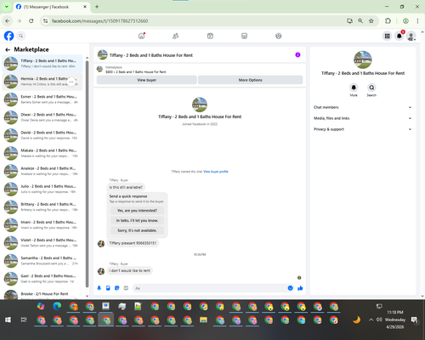The image size is (425, 340).
Task: Click the message input field
Action: (x=210, y=288)
